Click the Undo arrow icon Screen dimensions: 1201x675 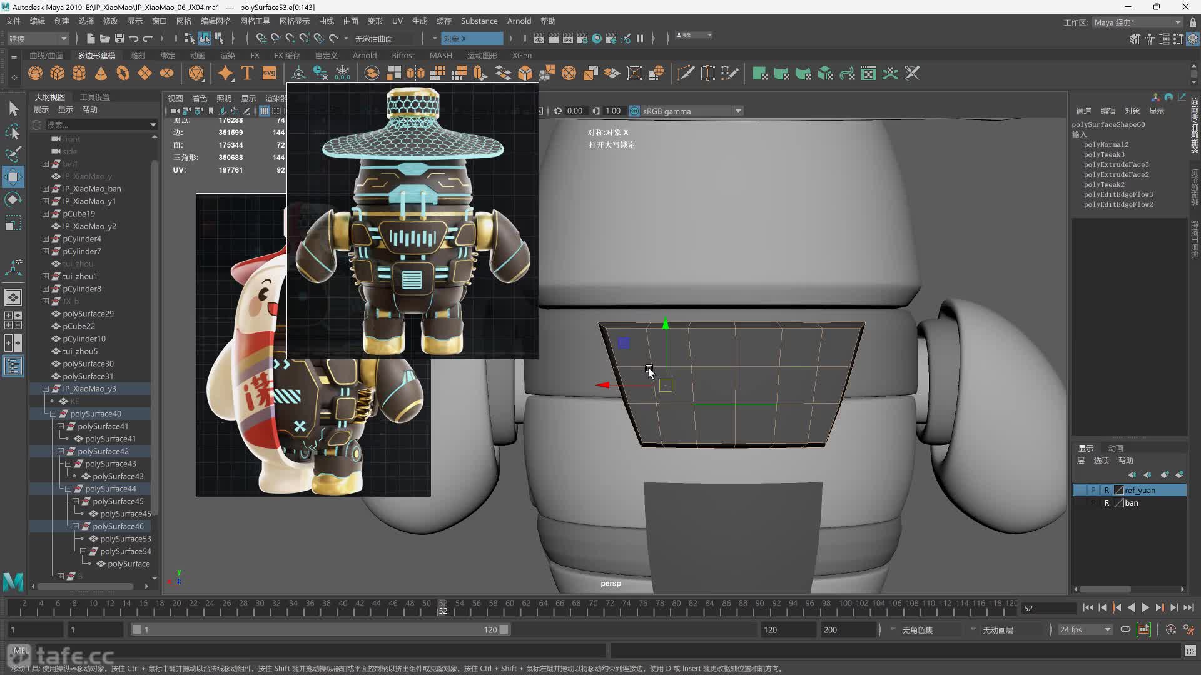(133, 39)
